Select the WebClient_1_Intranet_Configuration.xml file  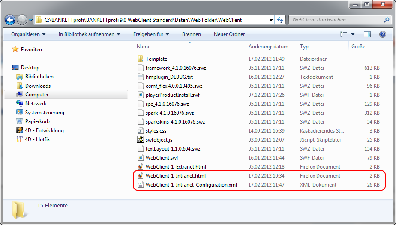[191, 185]
